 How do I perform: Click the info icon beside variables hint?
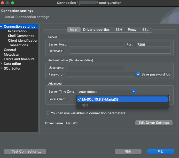click(48, 113)
